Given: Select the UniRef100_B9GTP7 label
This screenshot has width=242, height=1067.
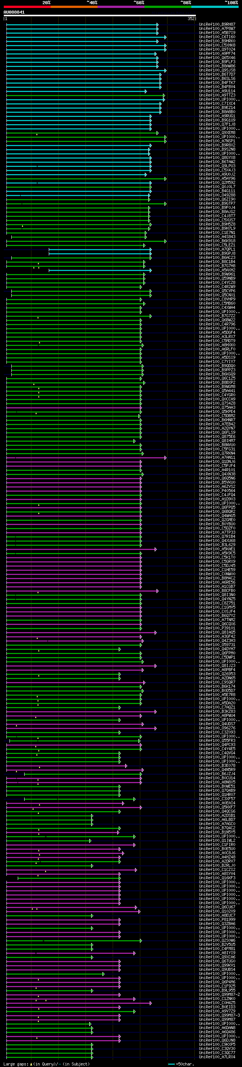Looking at the screenshot, I should tap(217, 203).
